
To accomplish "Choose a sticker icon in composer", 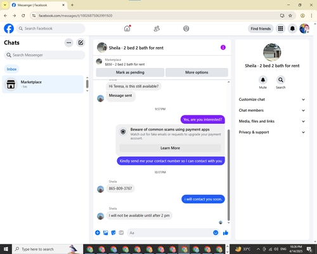I will 113,232.
